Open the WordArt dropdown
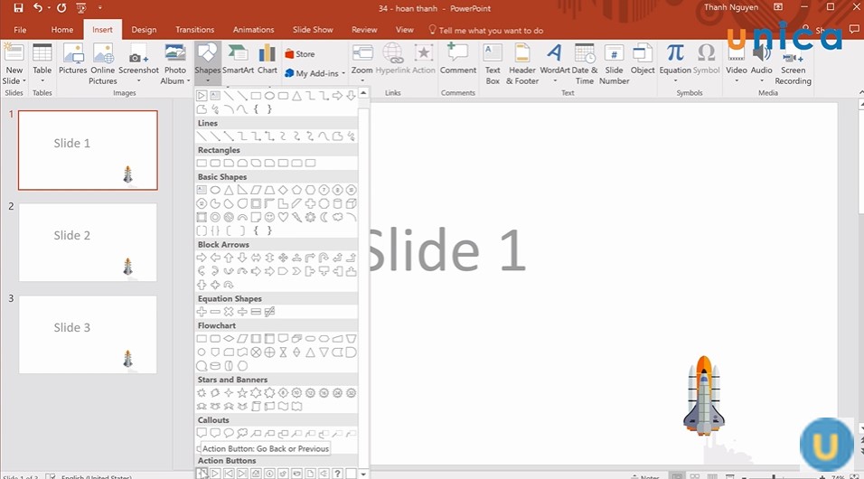864x479 pixels. click(555, 81)
